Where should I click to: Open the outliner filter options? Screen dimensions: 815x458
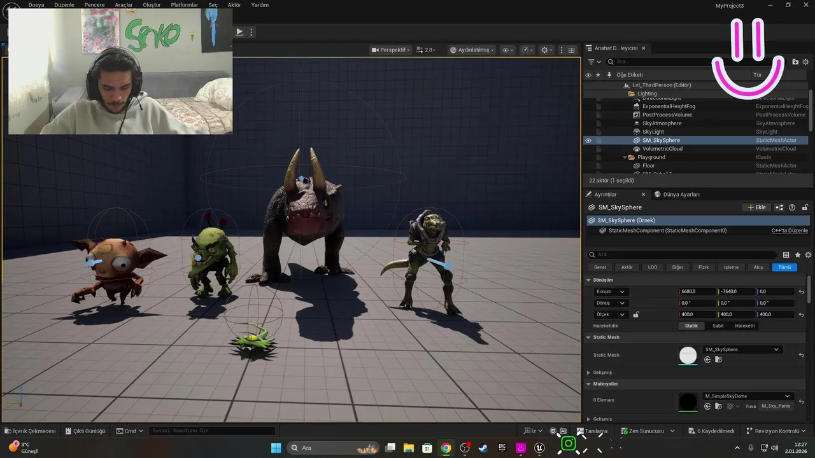pos(594,62)
